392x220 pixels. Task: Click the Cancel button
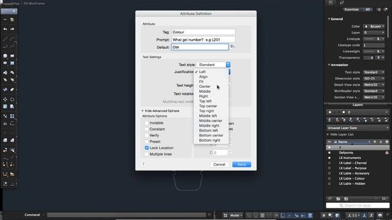(x=219, y=164)
